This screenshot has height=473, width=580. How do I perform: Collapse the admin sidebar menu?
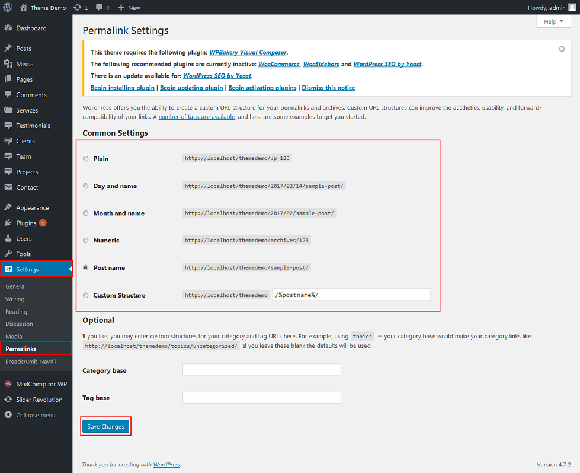tap(36, 415)
